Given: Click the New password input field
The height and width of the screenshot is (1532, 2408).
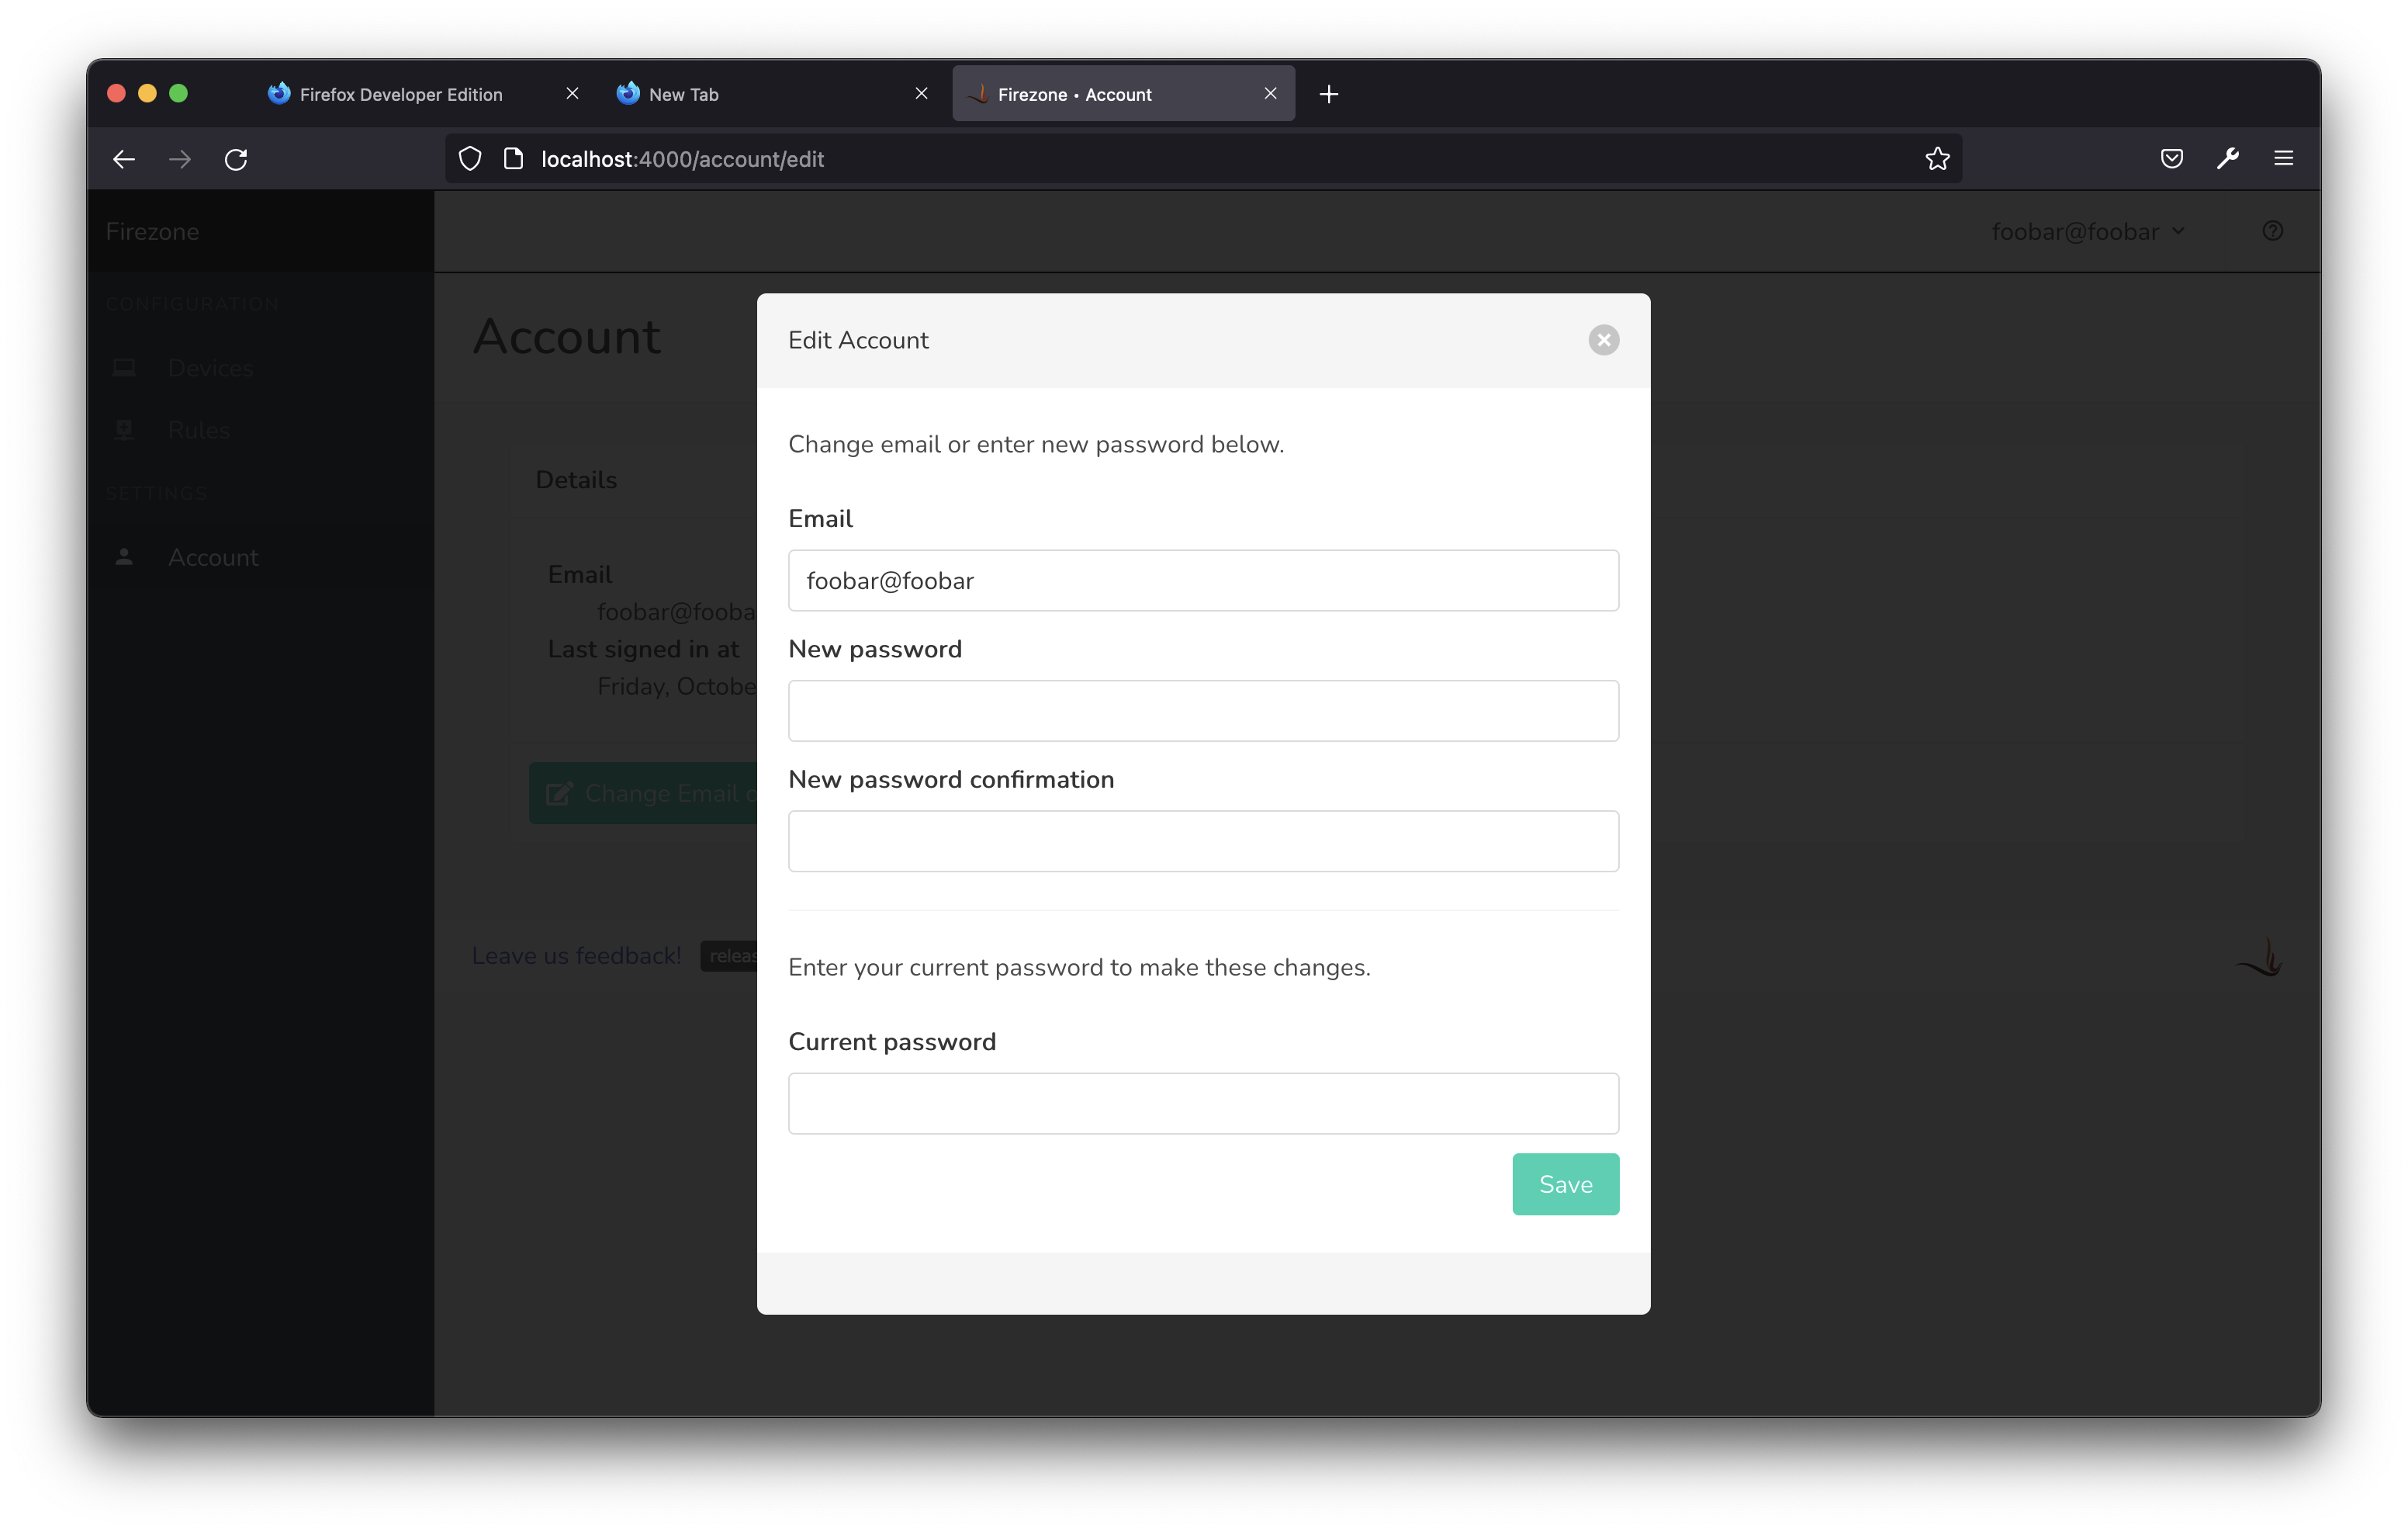Looking at the screenshot, I should tap(1202, 710).
